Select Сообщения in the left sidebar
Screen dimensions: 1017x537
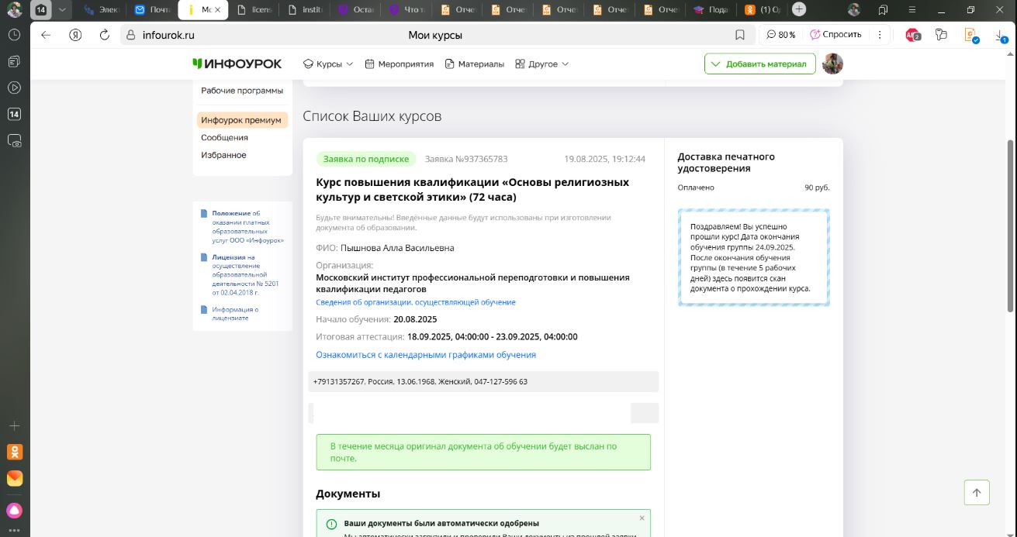(224, 137)
